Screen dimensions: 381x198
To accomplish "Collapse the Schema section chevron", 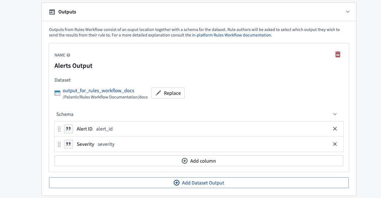I will tap(335, 114).
